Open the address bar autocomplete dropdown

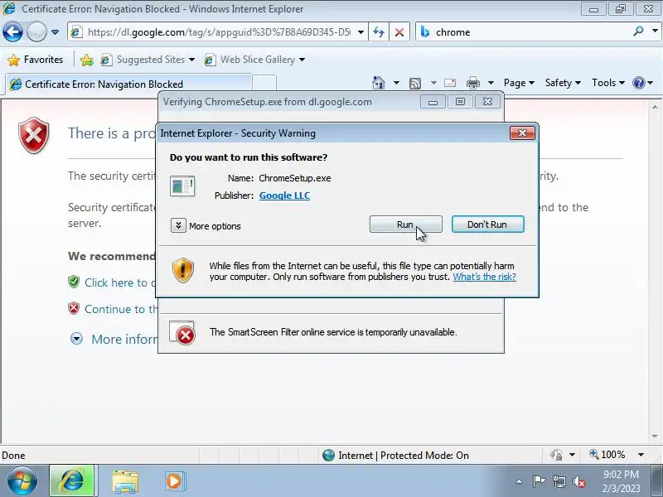361,32
